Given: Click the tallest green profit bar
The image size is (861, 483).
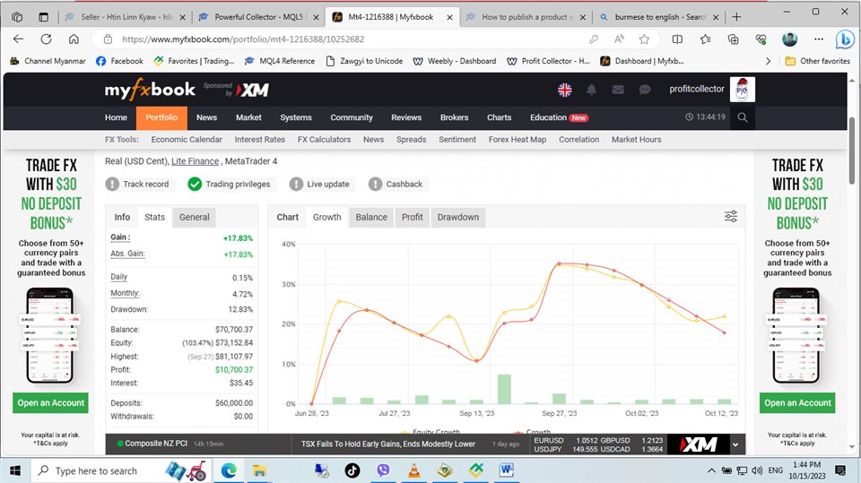Looking at the screenshot, I should click(504, 389).
